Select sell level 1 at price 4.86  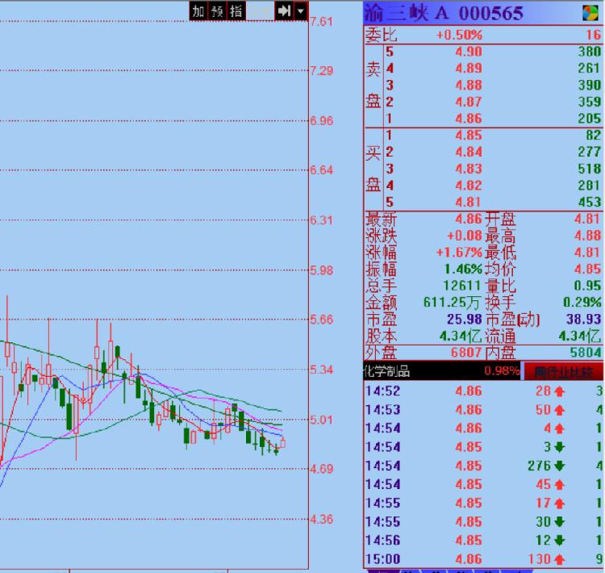[484, 119]
